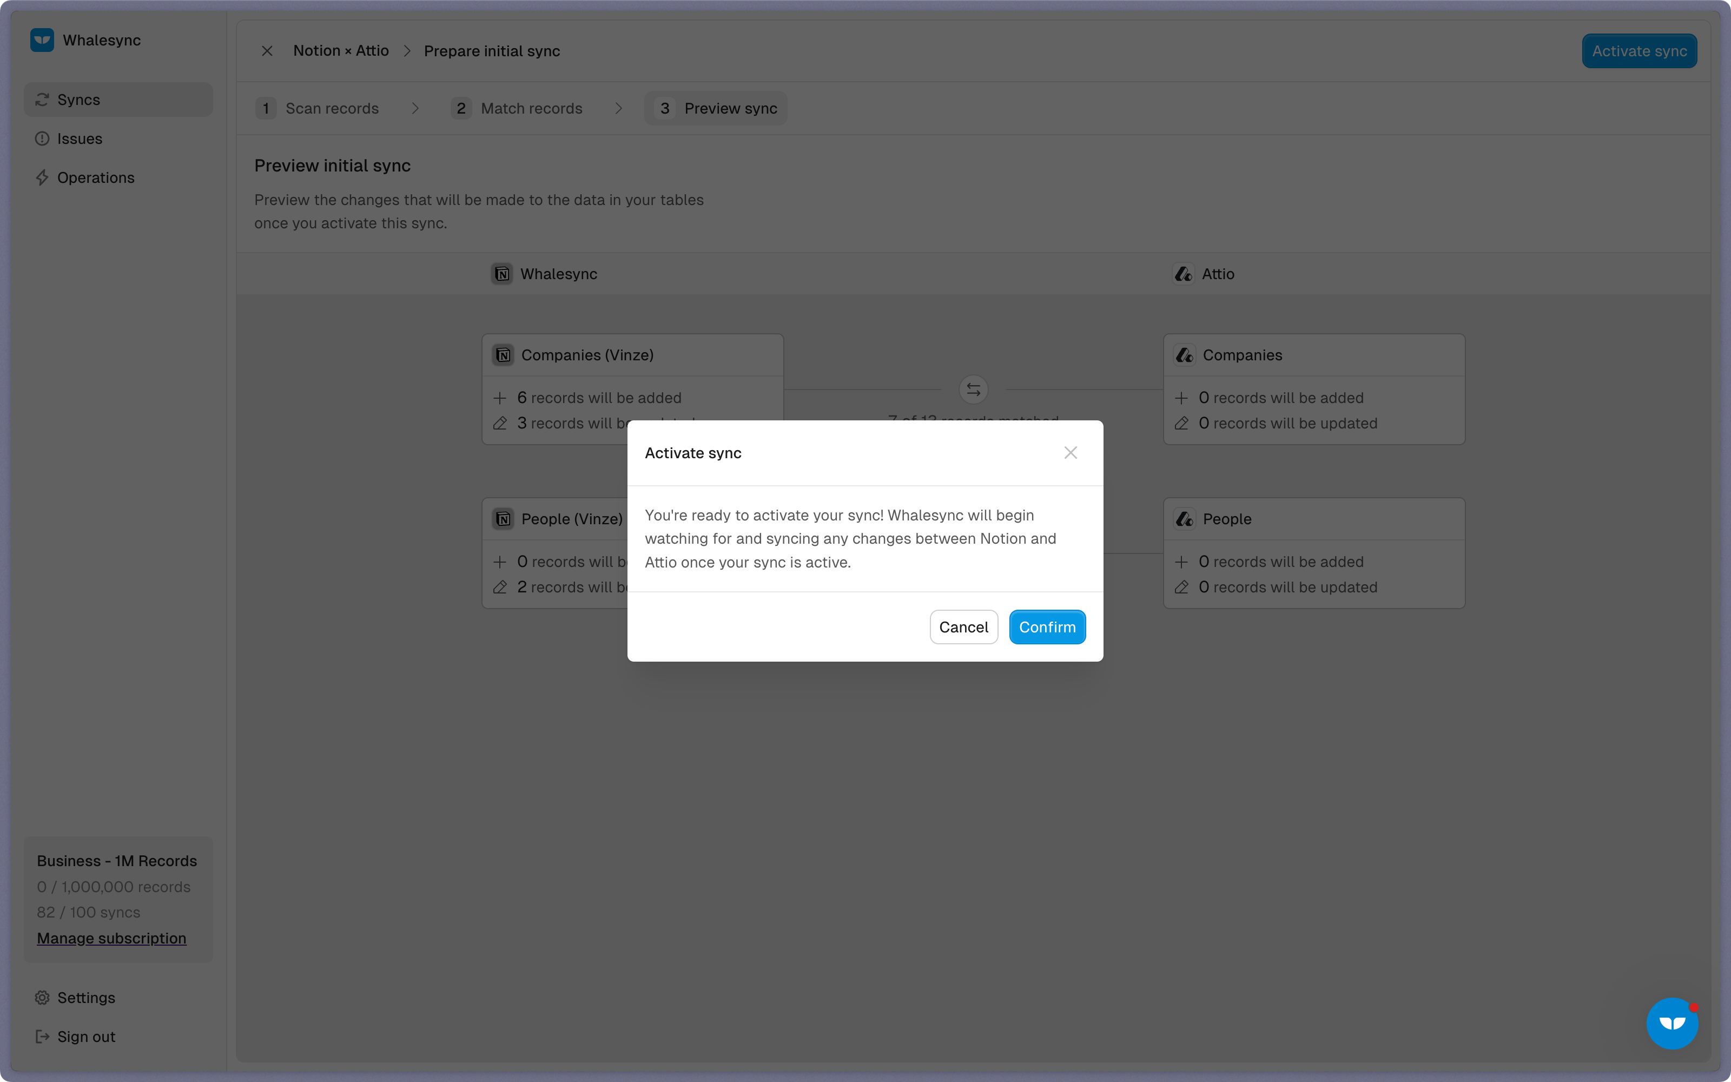Click the Preview initial sync heading
The image size is (1731, 1082).
[x=333, y=166]
